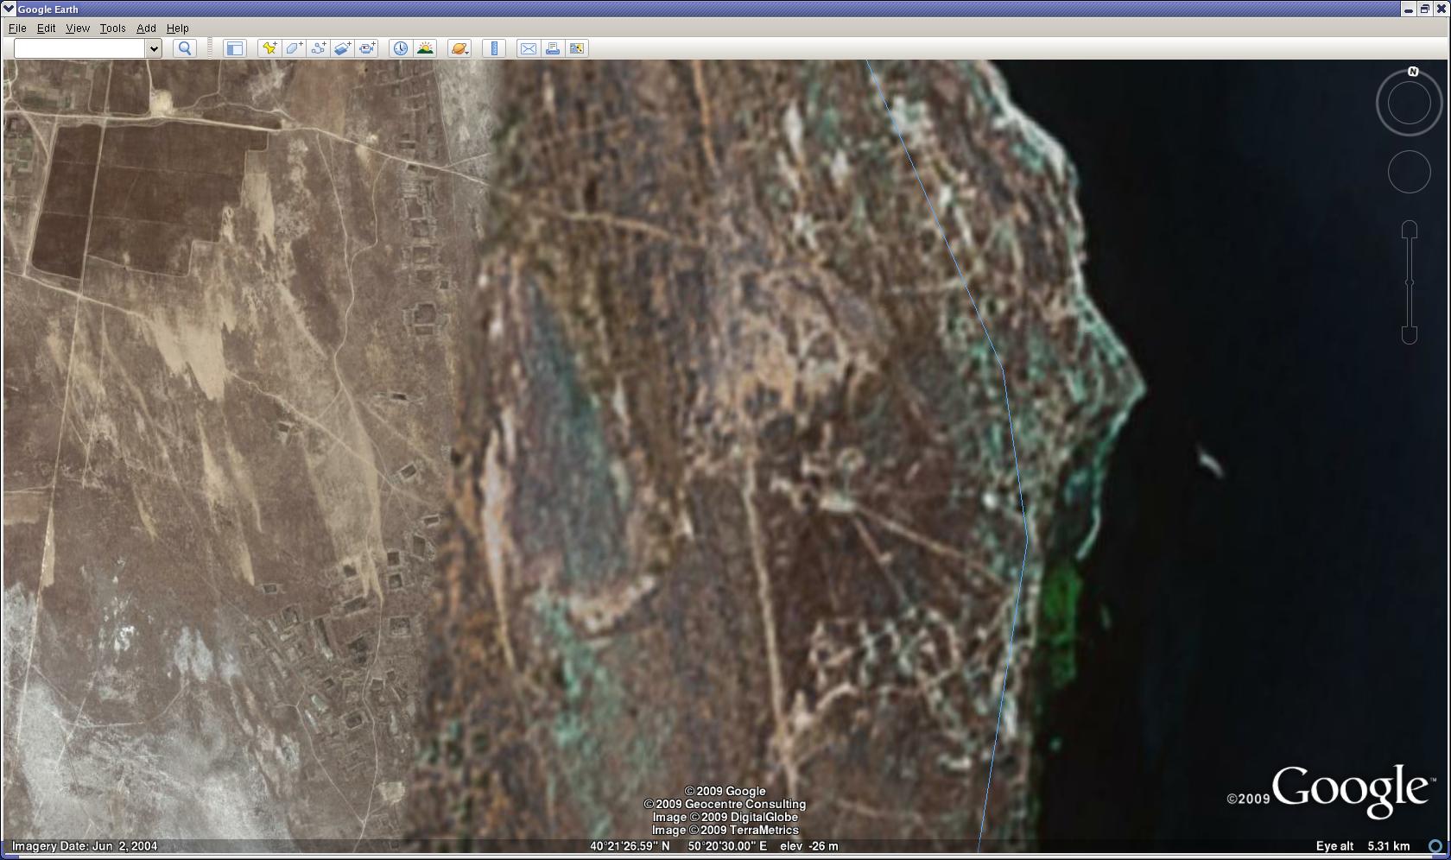Screen dimensions: 1451x860
Task: Open the title bar window menu arrow
Action: pos(9,9)
